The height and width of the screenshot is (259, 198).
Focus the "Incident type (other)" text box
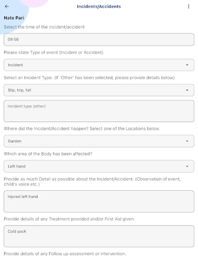99,111
